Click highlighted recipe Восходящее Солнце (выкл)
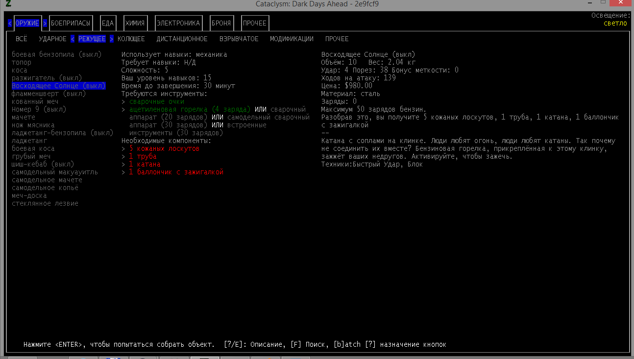The image size is (634, 359). point(59,86)
